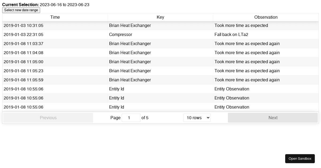Select the time cell 2019-01-08 11:03:37
The width and height of the screenshot is (321, 168).
(55, 44)
